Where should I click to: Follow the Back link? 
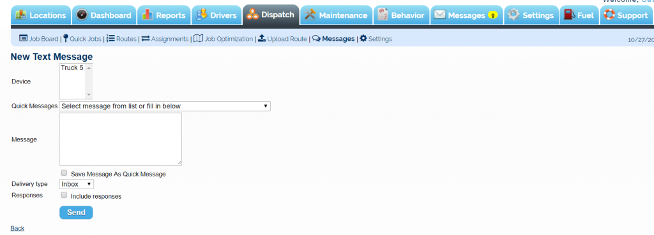[x=17, y=229]
